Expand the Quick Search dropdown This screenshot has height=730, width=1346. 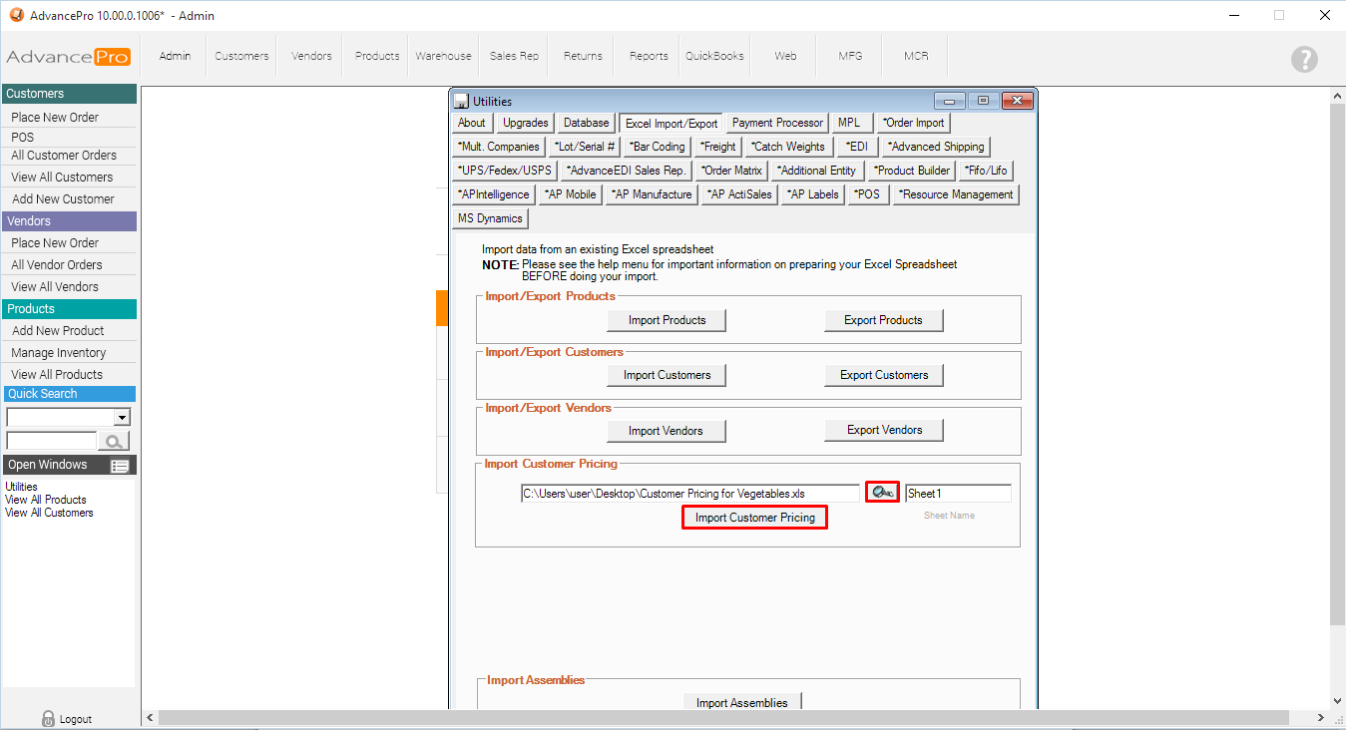(x=122, y=418)
